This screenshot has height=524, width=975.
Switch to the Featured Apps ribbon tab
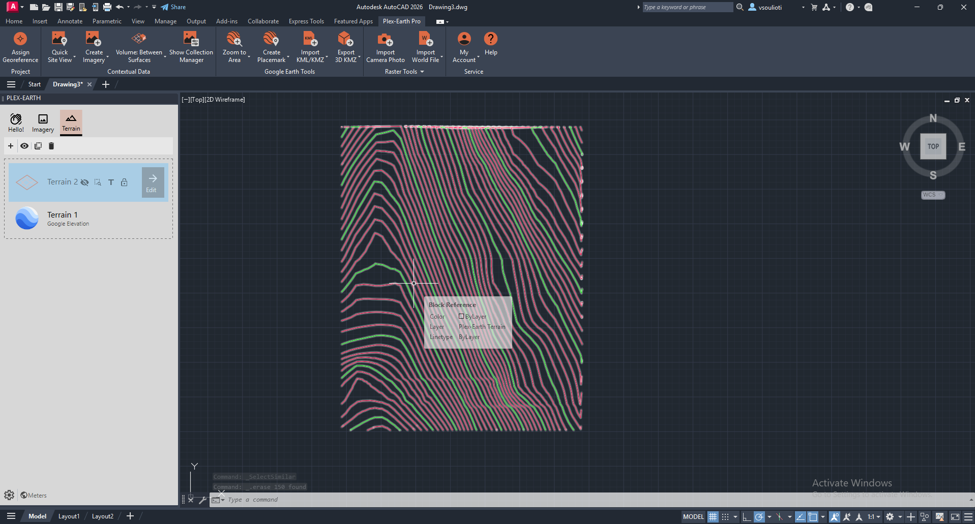[353, 21]
